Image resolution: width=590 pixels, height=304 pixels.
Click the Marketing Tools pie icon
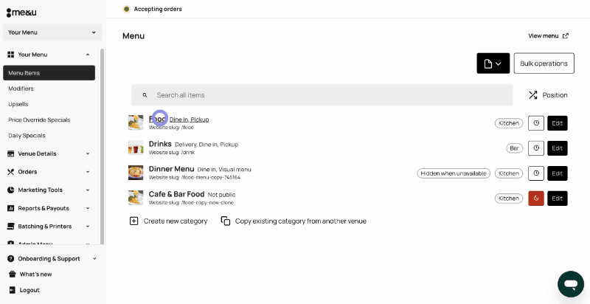(10, 190)
